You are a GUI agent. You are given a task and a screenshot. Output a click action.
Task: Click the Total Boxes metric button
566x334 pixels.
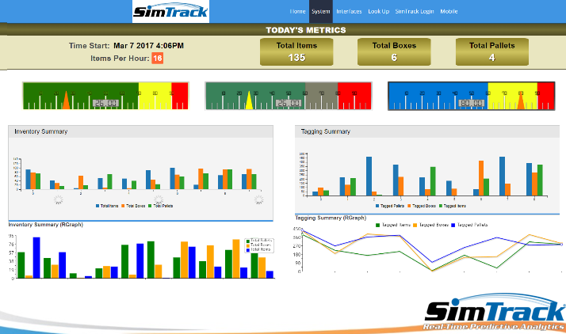pos(394,51)
